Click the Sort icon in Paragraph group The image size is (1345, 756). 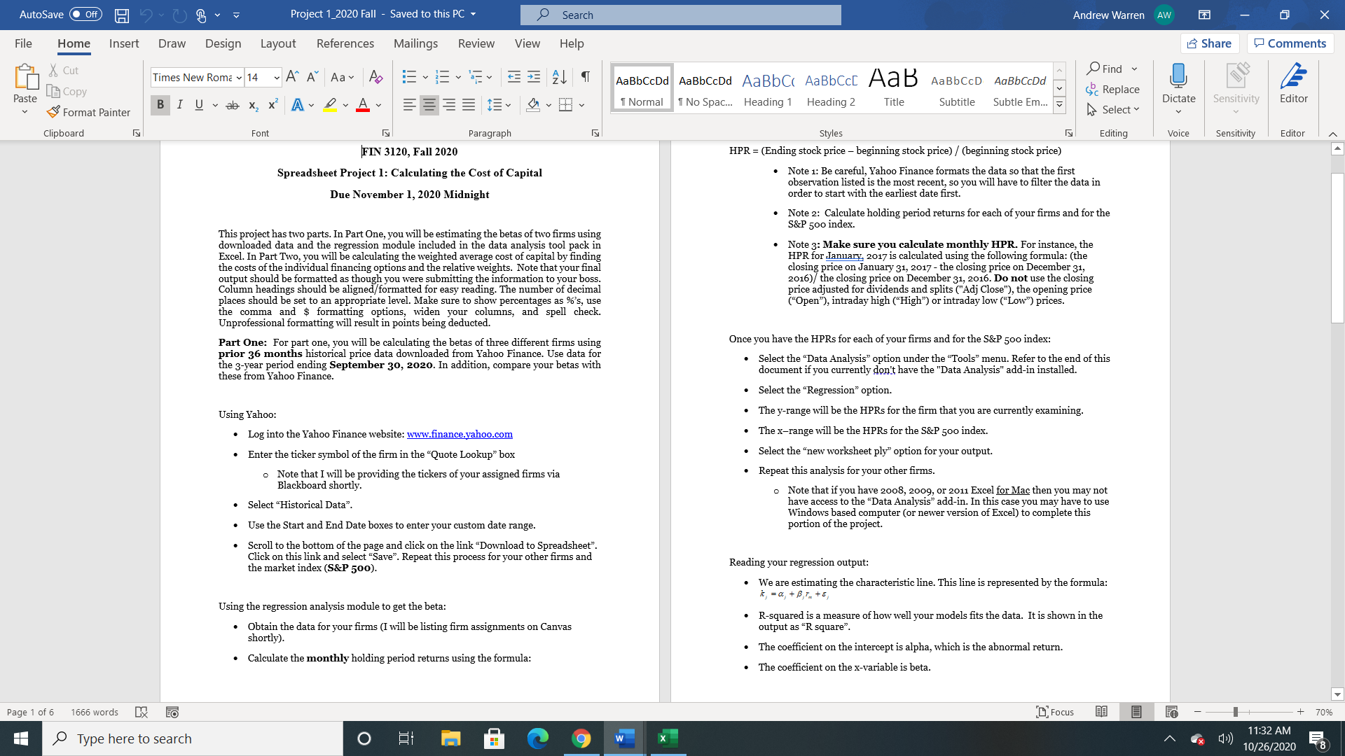[x=558, y=77]
